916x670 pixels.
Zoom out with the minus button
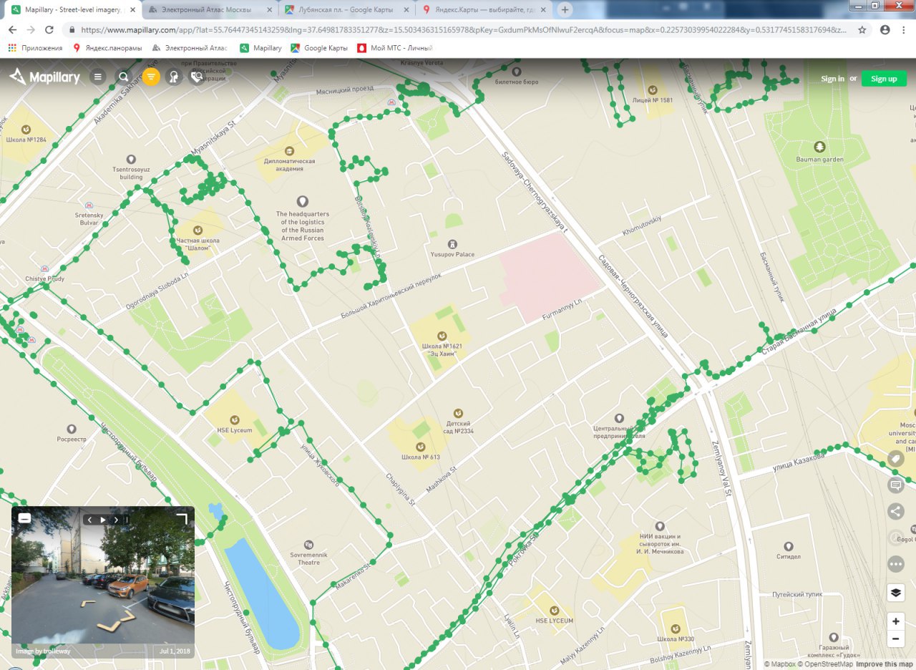[x=895, y=639]
